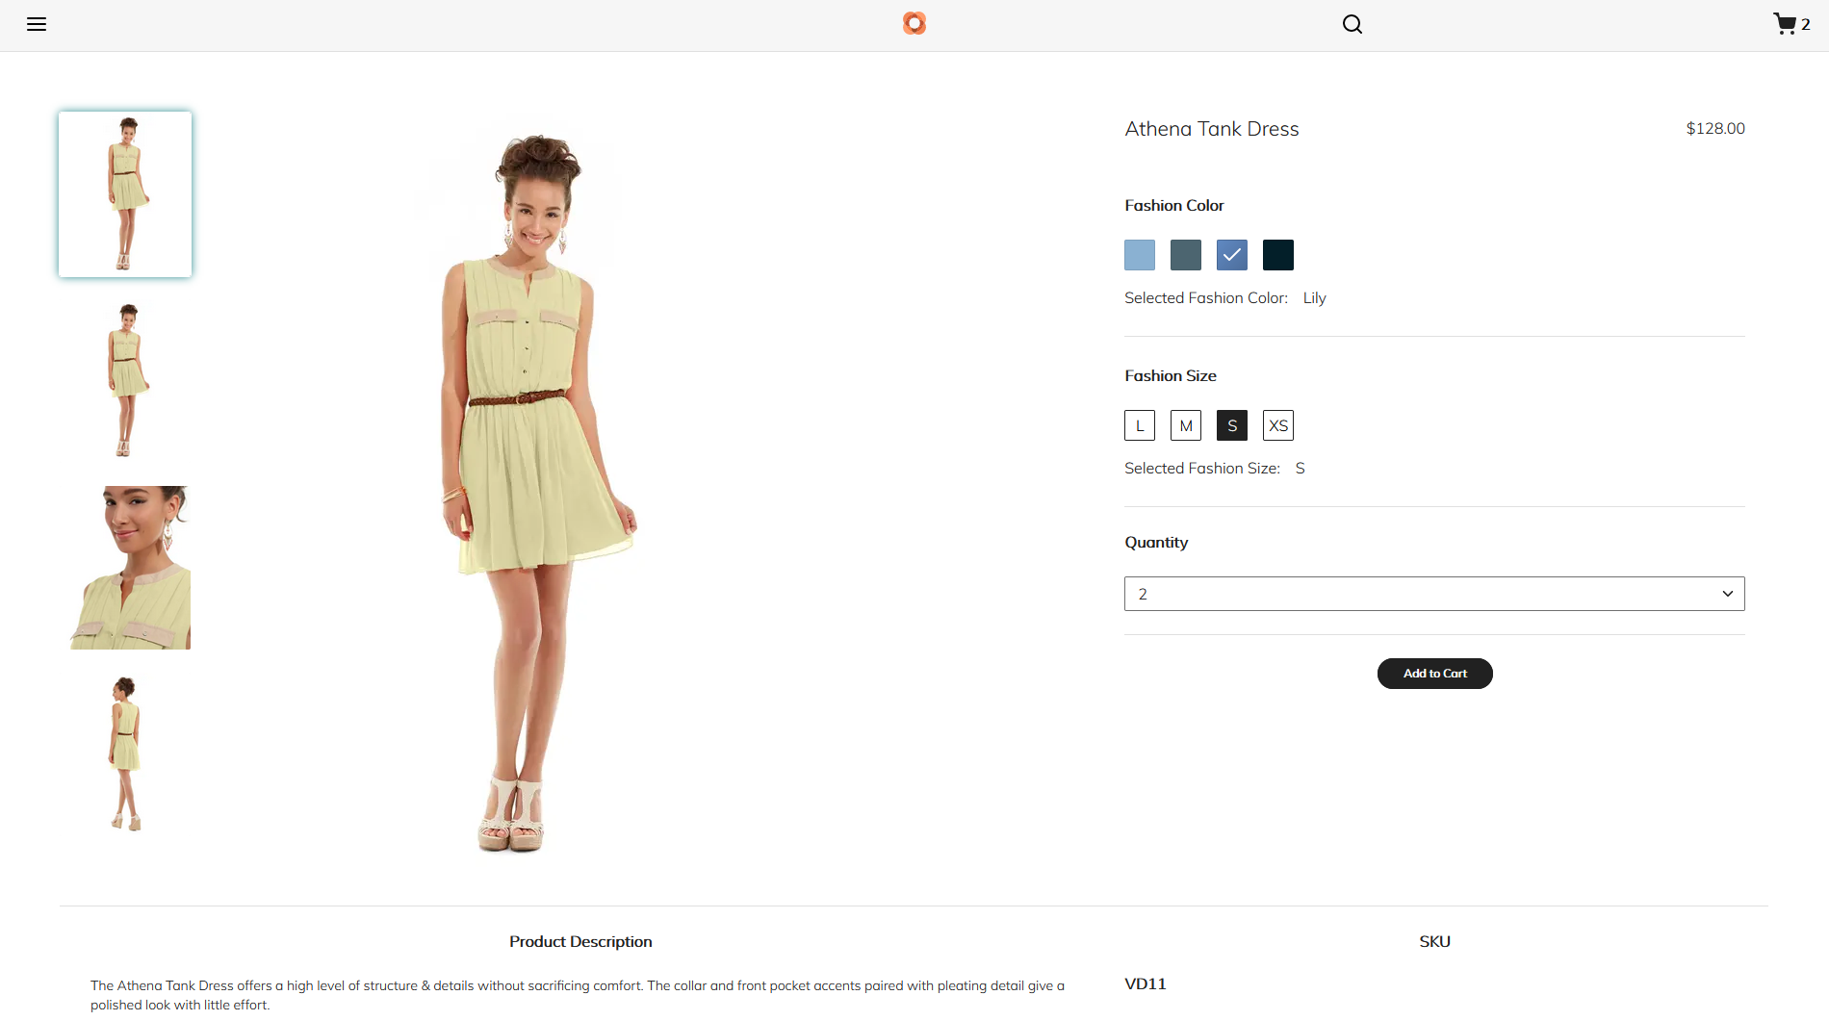Click the checked Lily color swatch
The width and height of the screenshot is (1829, 1021).
(1232, 255)
